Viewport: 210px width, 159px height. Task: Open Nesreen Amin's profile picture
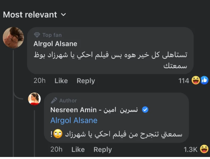[34, 99]
